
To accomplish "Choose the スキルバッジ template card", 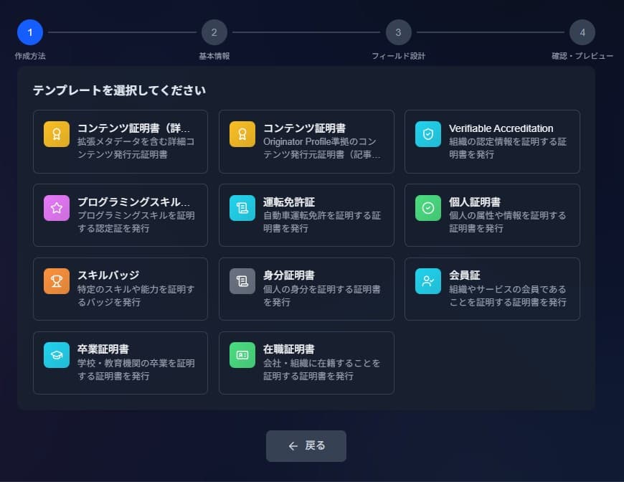I will (120, 288).
